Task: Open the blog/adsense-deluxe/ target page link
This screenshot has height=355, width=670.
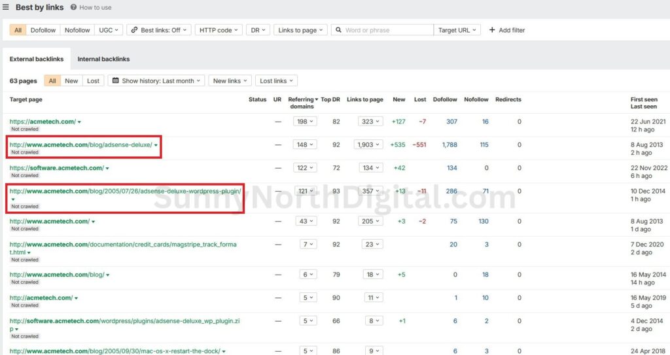Action: pyautogui.click(x=80, y=144)
